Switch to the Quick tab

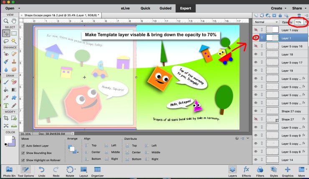pos(145,8)
